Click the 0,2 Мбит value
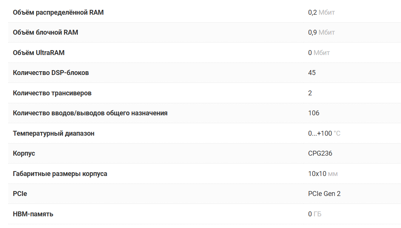Viewport: 401px width, 228px height. (x=321, y=12)
